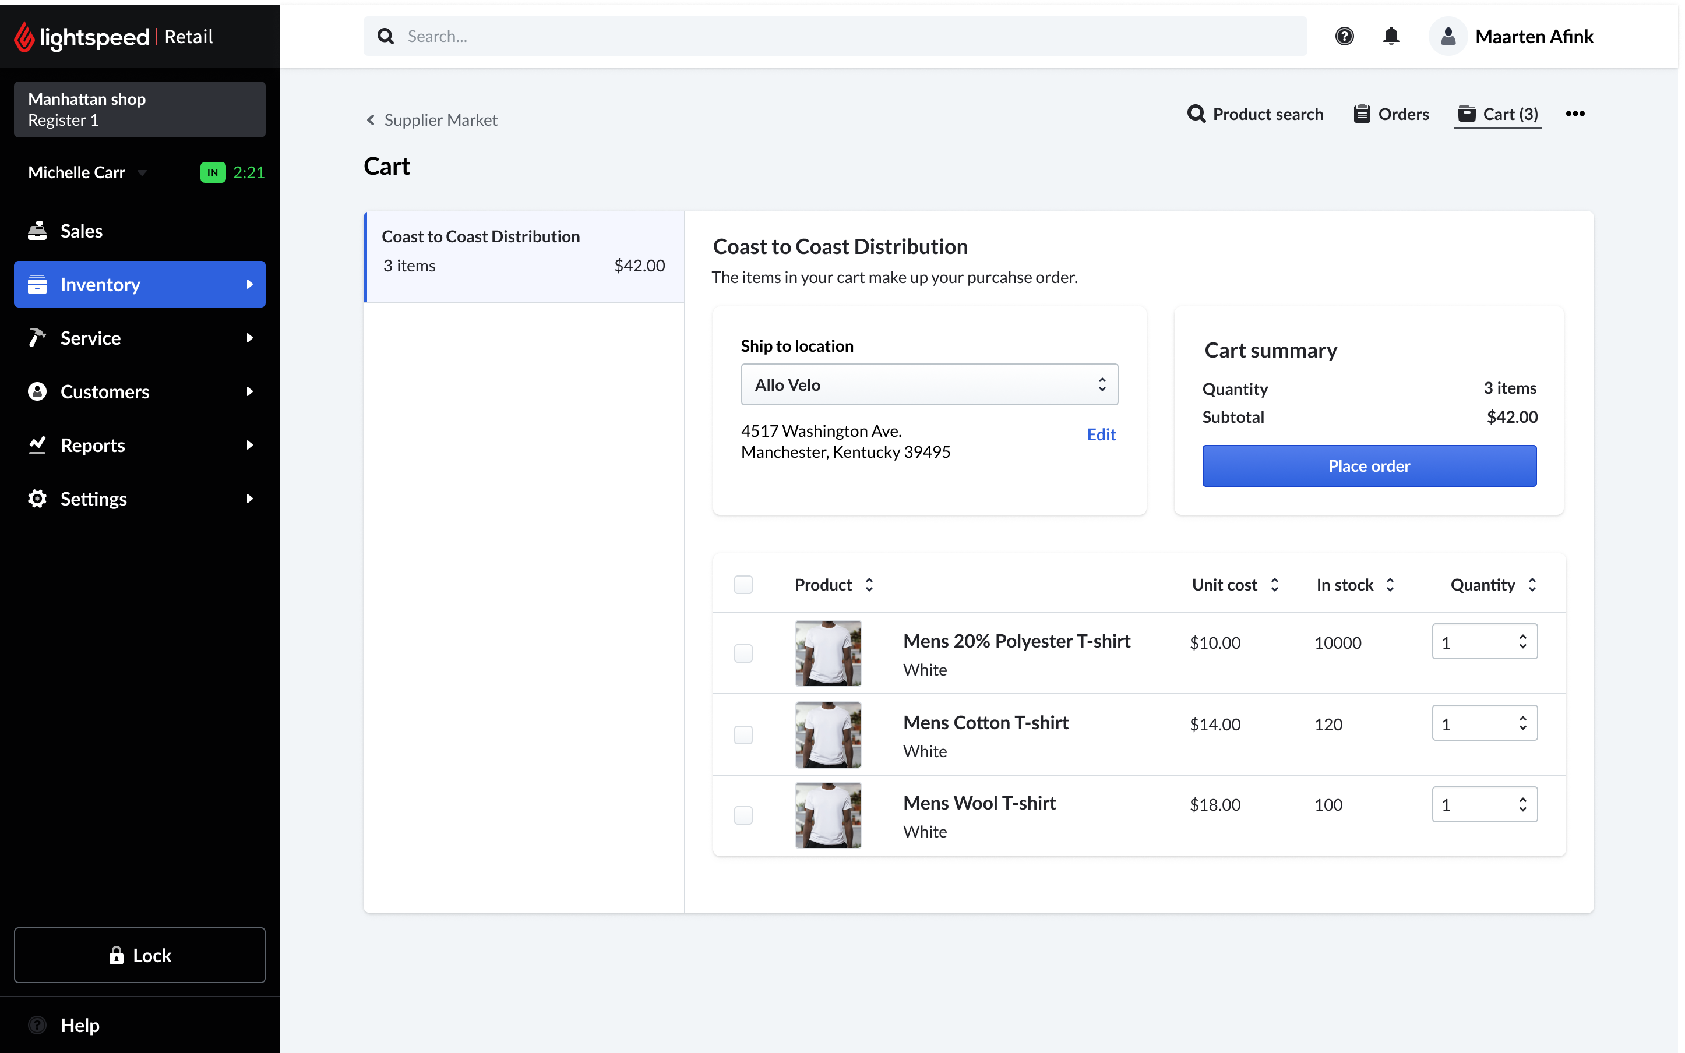Viewport: 1685px width, 1053px height.
Task: Click the Edit address link
Action: [x=1101, y=434]
